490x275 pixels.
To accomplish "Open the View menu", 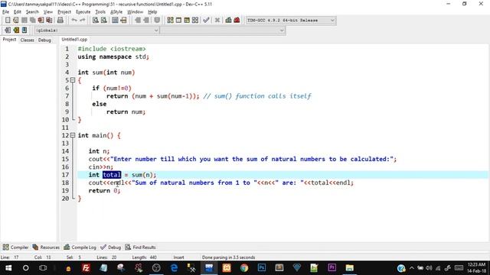I will tap(47, 12).
